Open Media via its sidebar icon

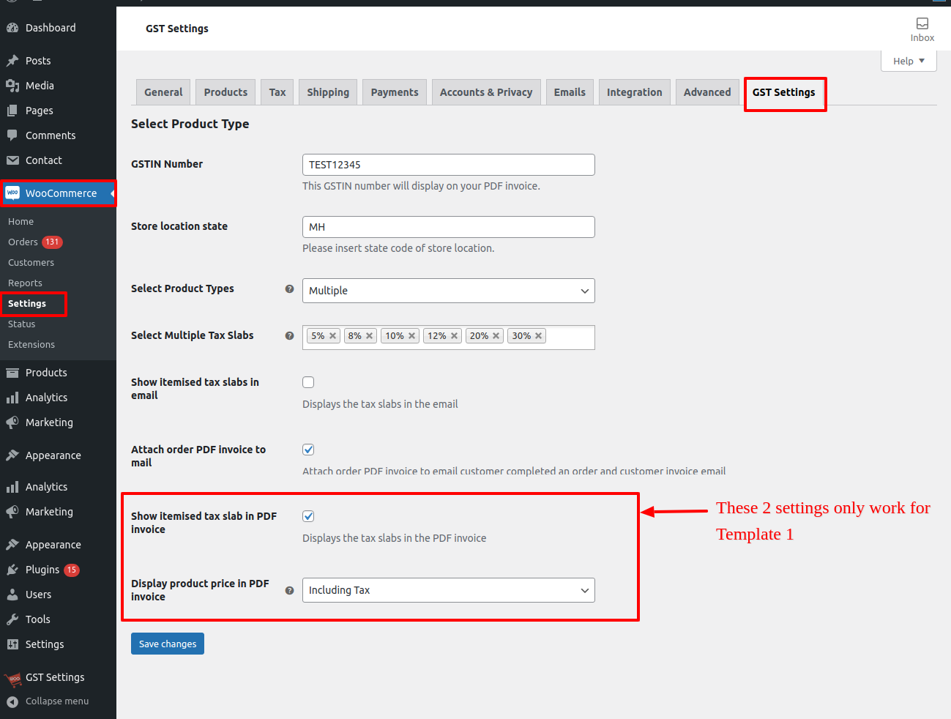coord(12,86)
